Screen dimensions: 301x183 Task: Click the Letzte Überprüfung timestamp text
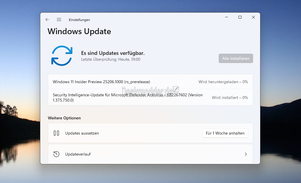pyautogui.click(x=110, y=59)
